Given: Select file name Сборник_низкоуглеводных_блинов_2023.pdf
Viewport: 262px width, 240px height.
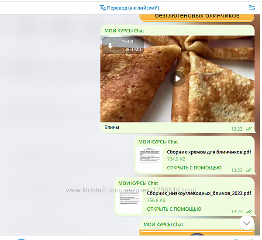Looking at the screenshot, I should pos(199,193).
